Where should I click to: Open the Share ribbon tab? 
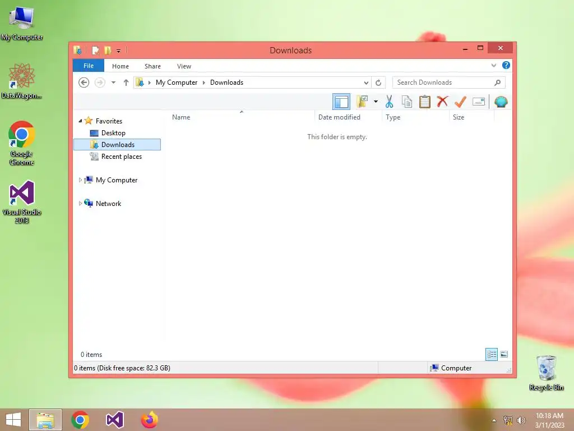click(x=152, y=66)
